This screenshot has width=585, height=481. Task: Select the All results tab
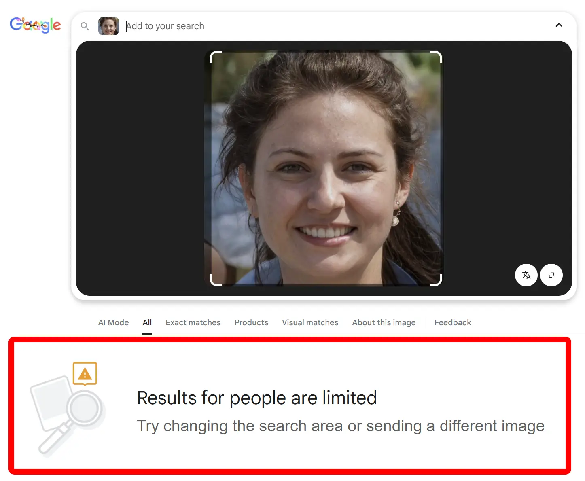(x=147, y=322)
